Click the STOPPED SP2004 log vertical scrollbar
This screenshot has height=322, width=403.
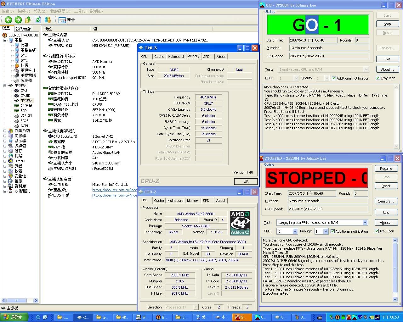(x=395, y=270)
